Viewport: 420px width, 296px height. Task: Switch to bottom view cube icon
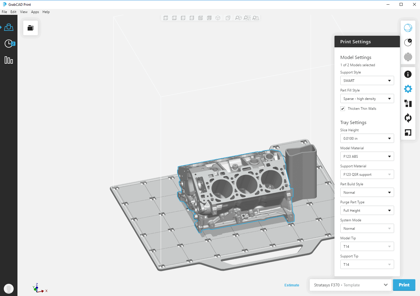point(174,18)
